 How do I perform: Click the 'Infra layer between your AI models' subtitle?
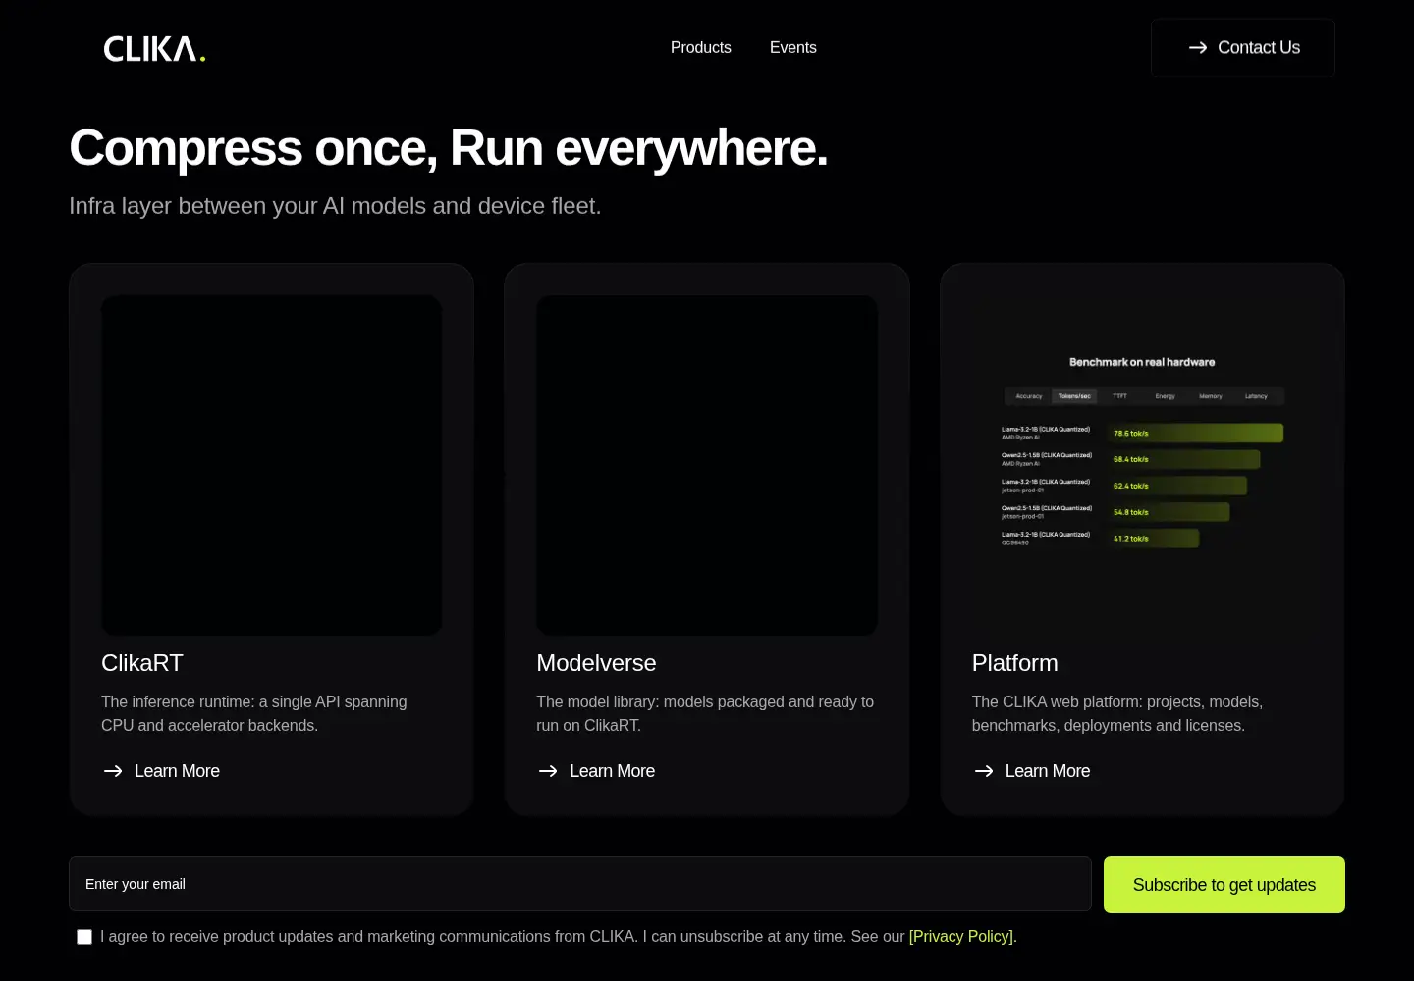(x=335, y=206)
